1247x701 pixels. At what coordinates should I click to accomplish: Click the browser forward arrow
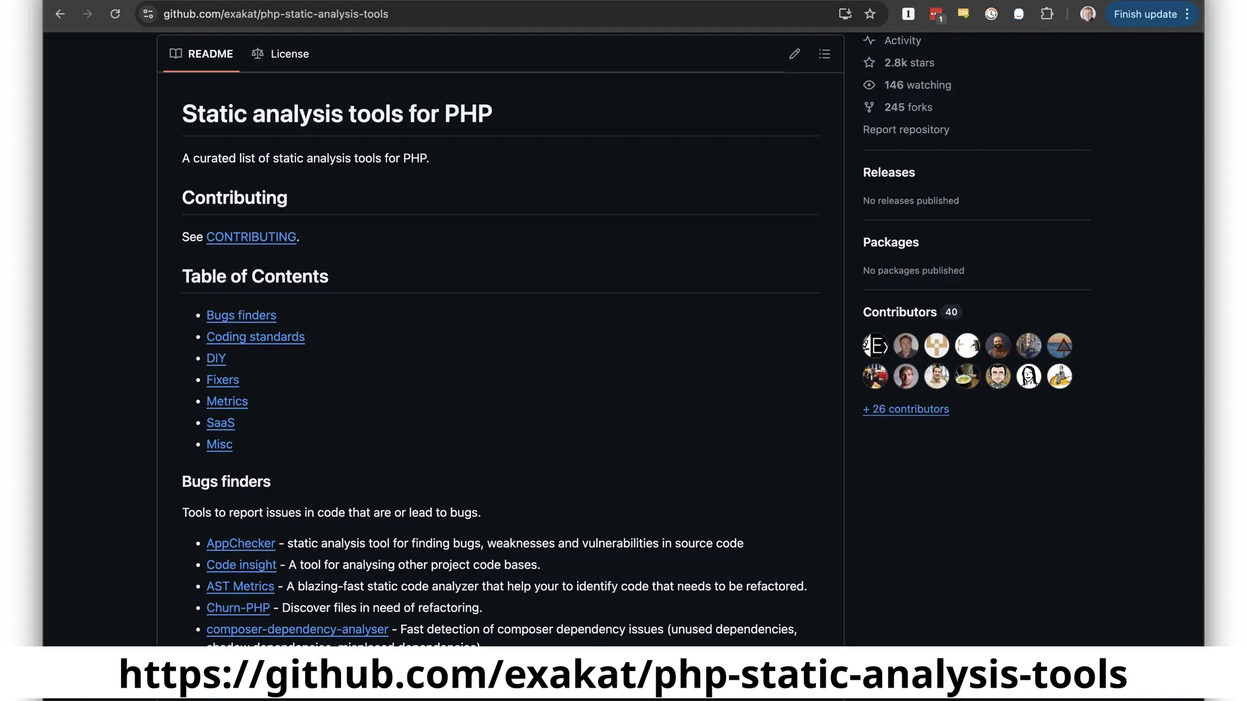(x=87, y=14)
